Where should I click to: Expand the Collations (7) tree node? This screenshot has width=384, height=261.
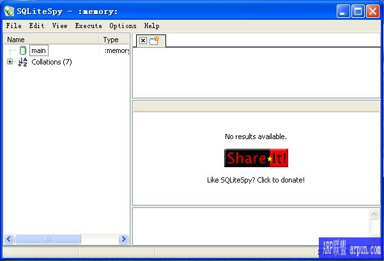tap(10, 62)
